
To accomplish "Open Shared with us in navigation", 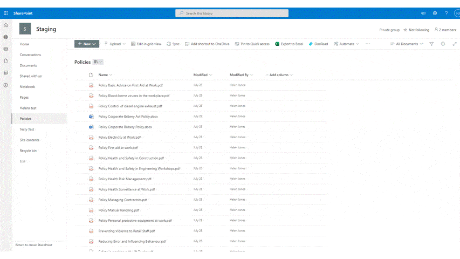I will click(x=31, y=76).
